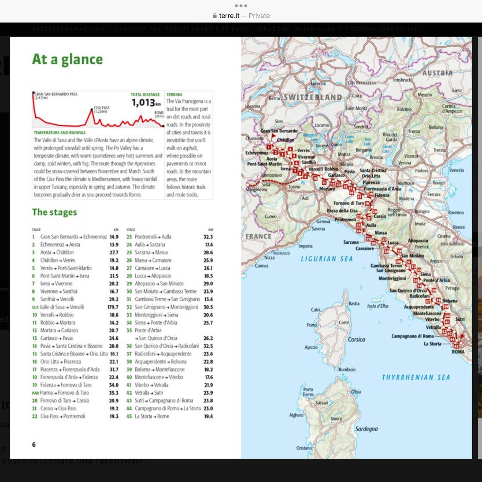The image size is (482, 482).
Task: Tap the three-dot multitasking handle
Action: coord(241,5)
